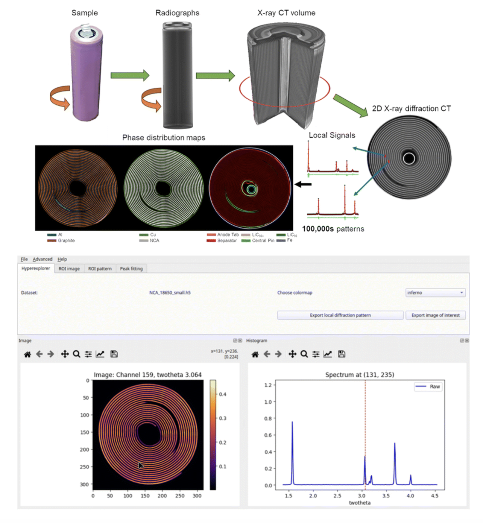Open Configure subplots in Image toolbar
The height and width of the screenshot is (523, 483).
[88, 354]
